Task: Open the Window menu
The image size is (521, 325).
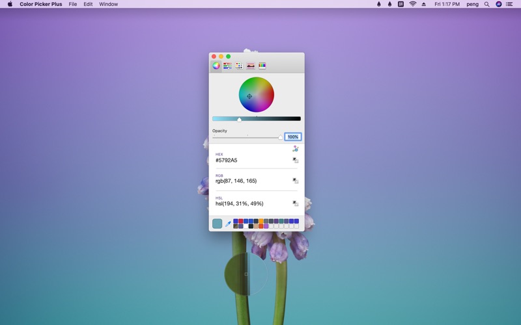Action: pyautogui.click(x=108, y=4)
